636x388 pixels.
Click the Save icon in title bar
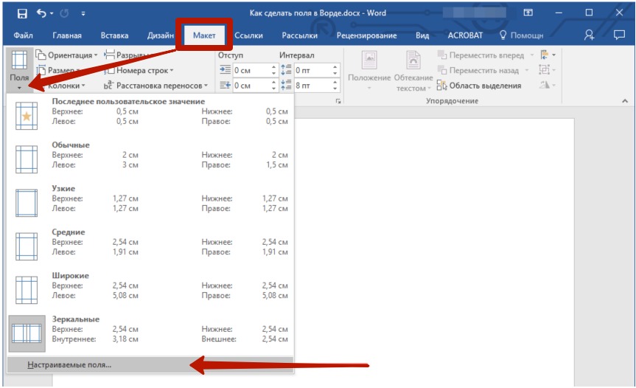coord(22,13)
